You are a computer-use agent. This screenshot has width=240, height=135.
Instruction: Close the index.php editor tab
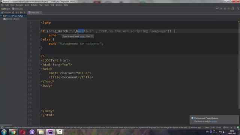[40, 12]
